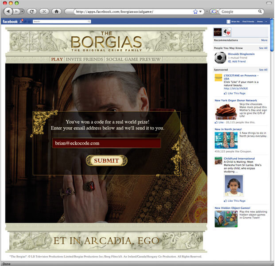Screen dimensions: 275x266
Task: Click the "1 mutual friend" text
Action: click(x=237, y=58)
